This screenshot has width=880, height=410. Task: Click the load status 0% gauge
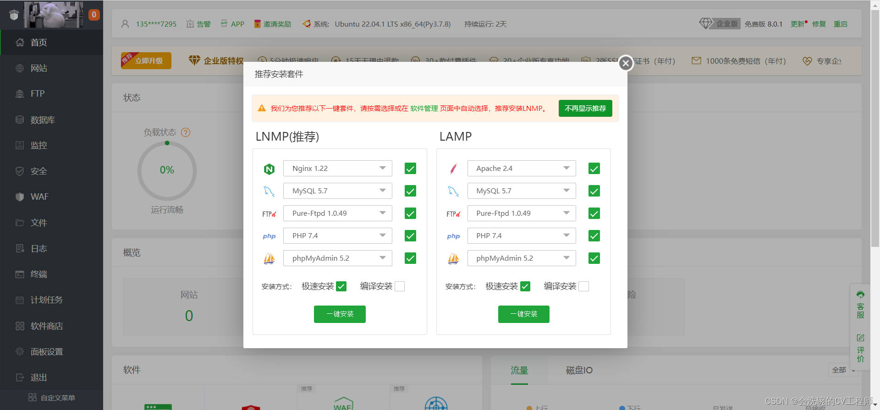click(x=167, y=170)
